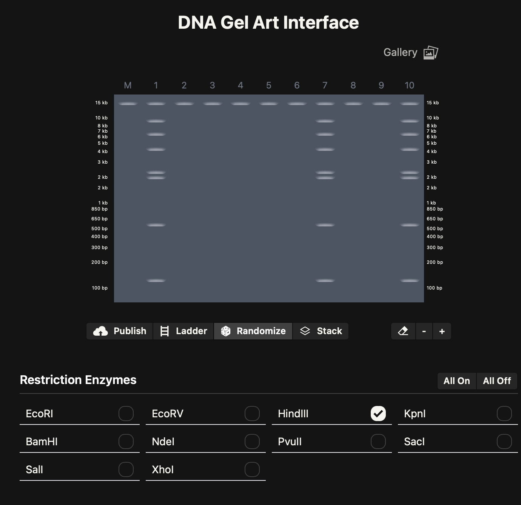
Task: Click the lowest band in lane 10
Action: (x=410, y=280)
